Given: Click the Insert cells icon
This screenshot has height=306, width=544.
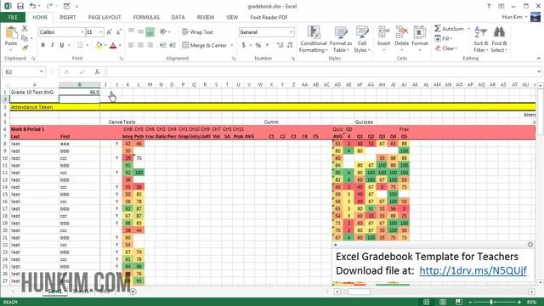Looking at the screenshot, I should pyautogui.click(x=383, y=32).
